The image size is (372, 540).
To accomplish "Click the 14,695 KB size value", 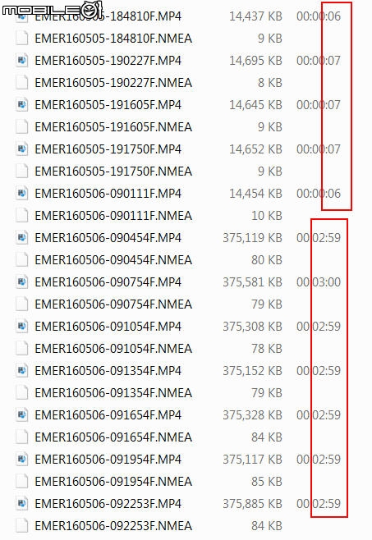I will click(x=256, y=61).
